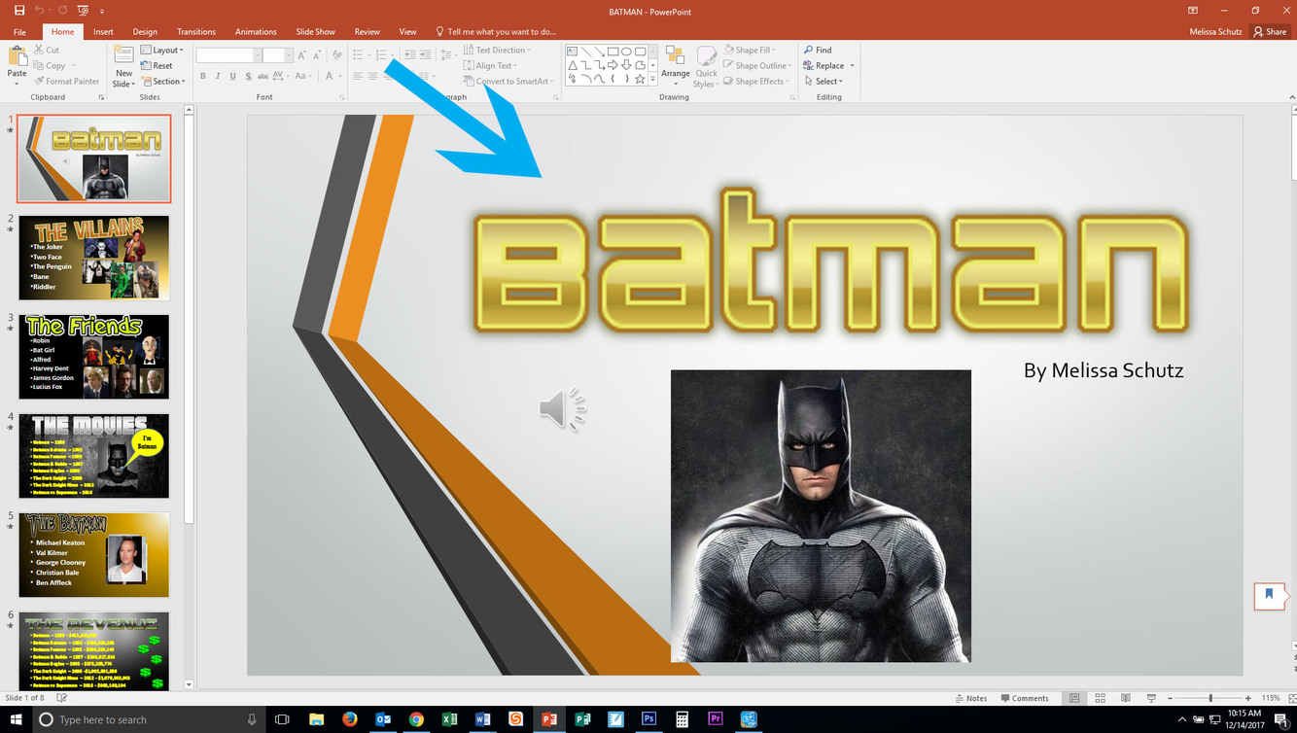Click the 115% zoom level
The height and width of the screenshot is (733, 1297).
pos(1270,698)
